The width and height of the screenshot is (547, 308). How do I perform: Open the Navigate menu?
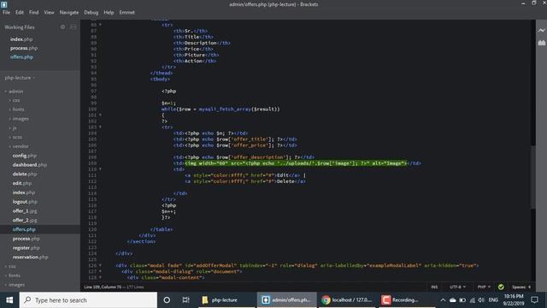69,12
